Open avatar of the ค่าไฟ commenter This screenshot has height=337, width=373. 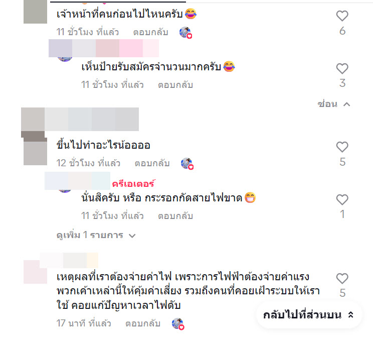click(x=35, y=272)
